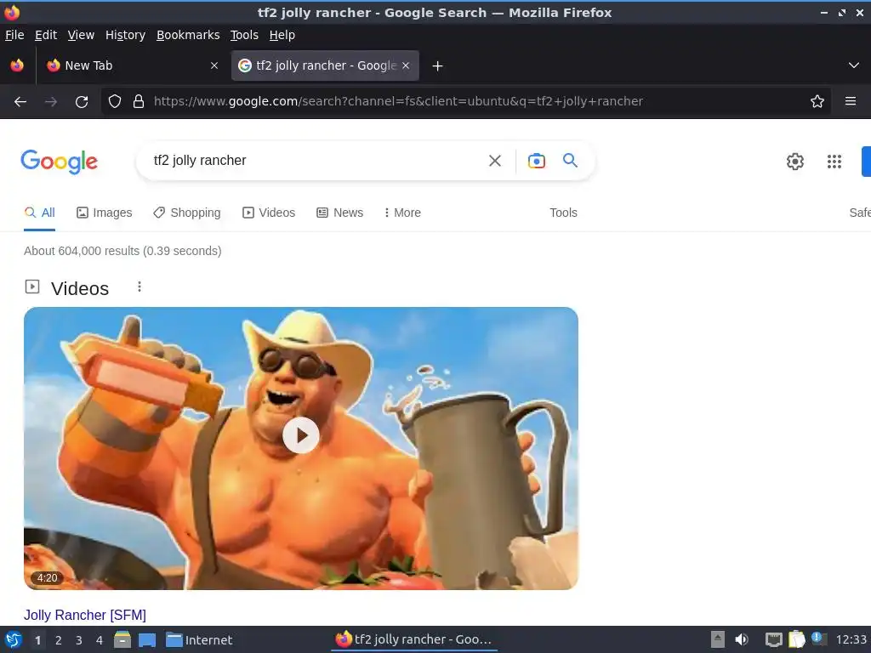Clear the Google search box text
871x653 pixels.
494,161
